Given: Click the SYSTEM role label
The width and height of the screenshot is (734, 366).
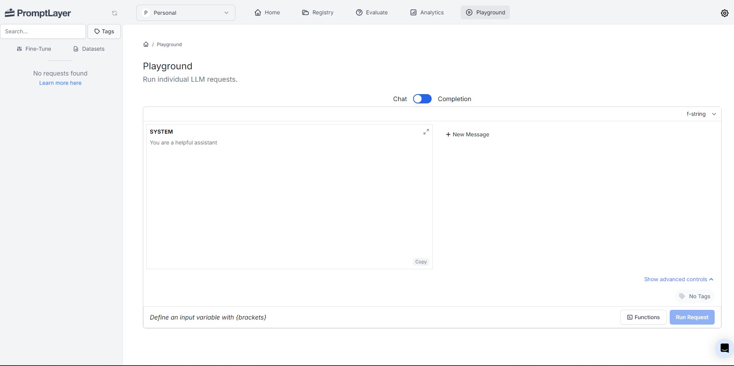Looking at the screenshot, I should (161, 132).
